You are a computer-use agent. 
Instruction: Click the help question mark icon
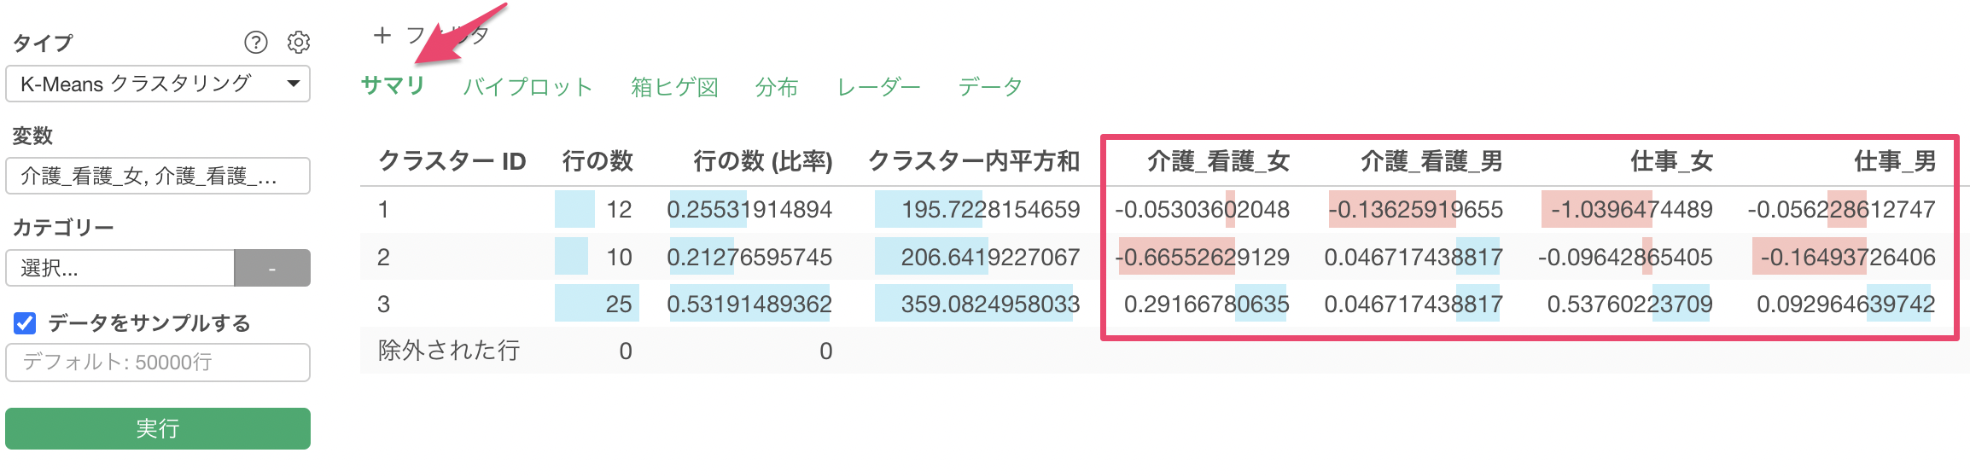255,42
